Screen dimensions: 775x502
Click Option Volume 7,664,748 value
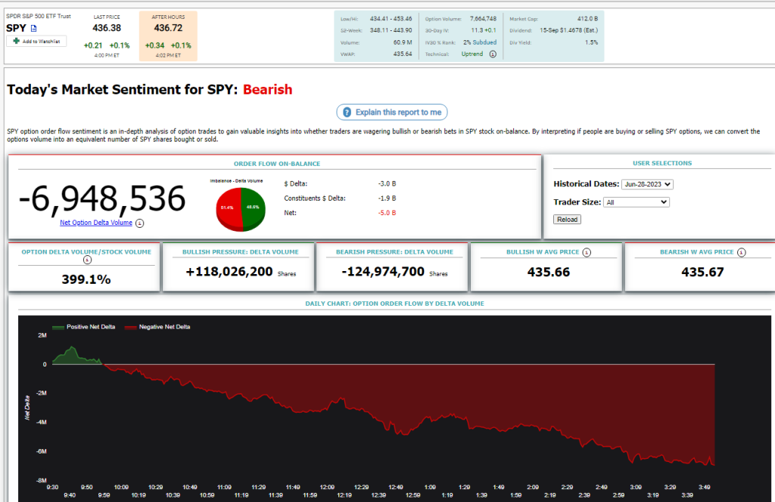[x=483, y=19]
